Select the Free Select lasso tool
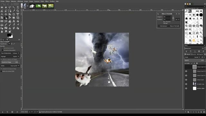Screen dimensions: 206x116 pyautogui.click(x=10, y=7)
